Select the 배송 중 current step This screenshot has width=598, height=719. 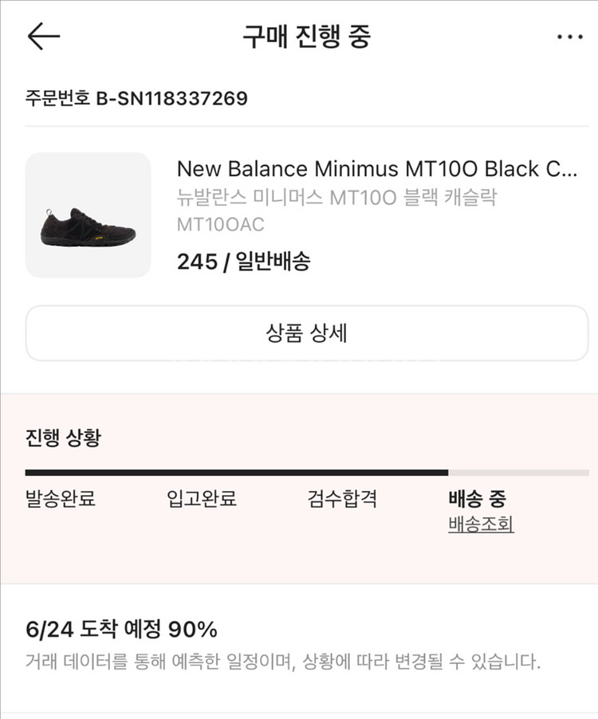pos(478,500)
